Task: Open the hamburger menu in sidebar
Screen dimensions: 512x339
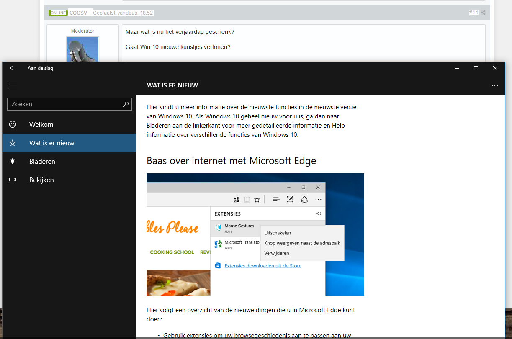Action: [x=13, y=85]
